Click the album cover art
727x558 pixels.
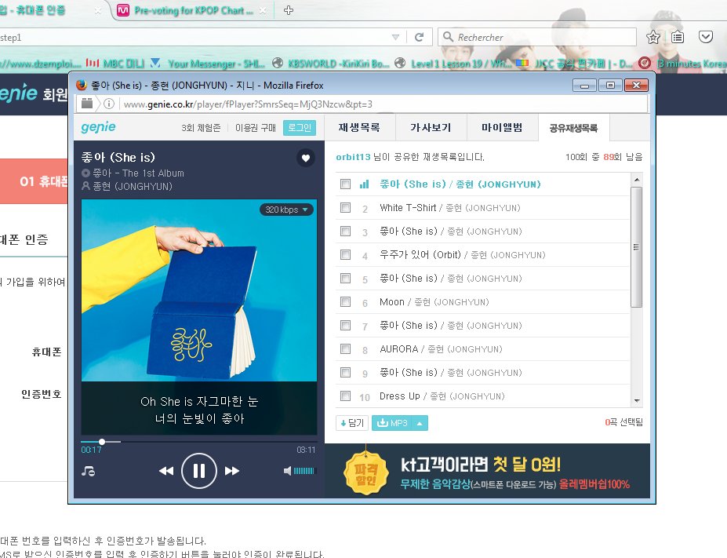(x=199, y=290)
